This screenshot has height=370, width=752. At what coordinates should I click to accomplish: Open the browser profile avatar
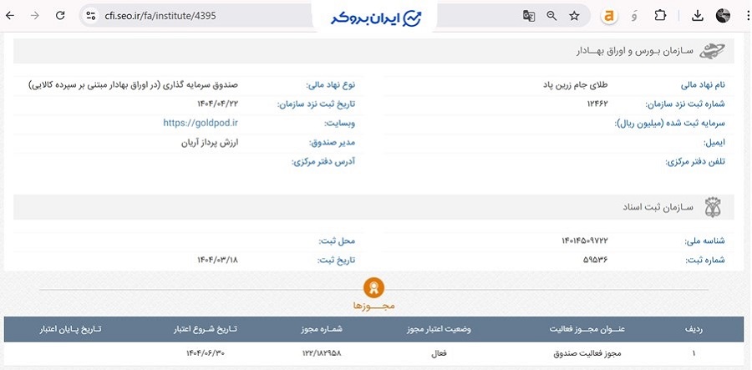[723, 16]
